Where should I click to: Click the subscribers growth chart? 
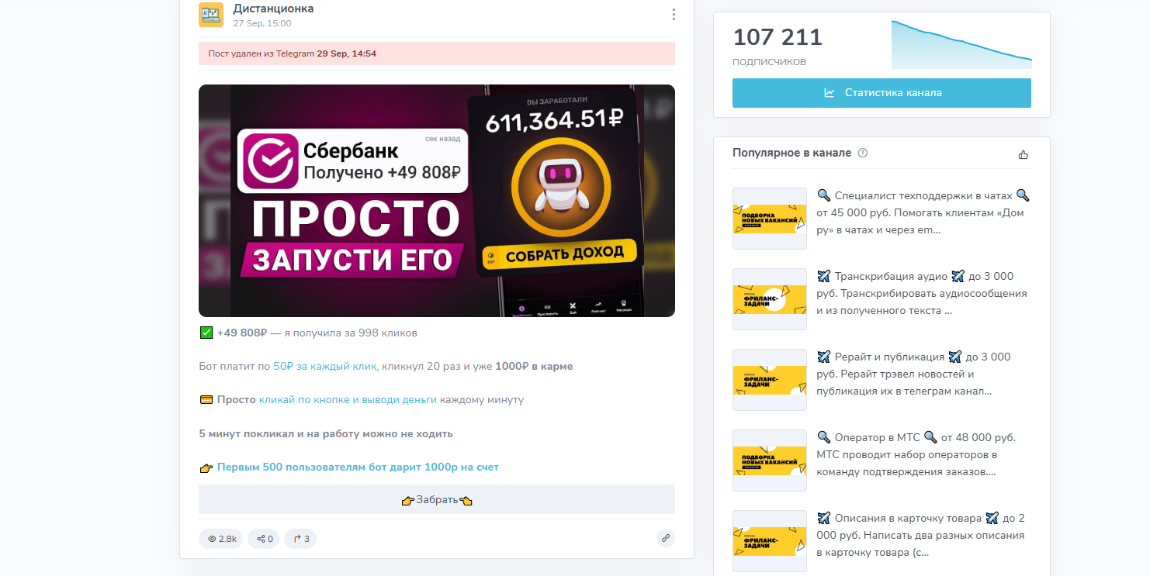click(x=961, y=46)
